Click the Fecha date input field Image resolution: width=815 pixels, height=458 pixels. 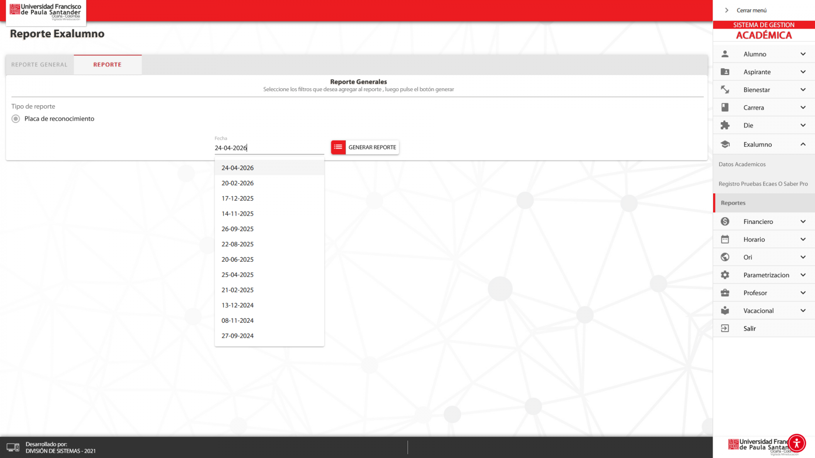(x=269, y=148)
